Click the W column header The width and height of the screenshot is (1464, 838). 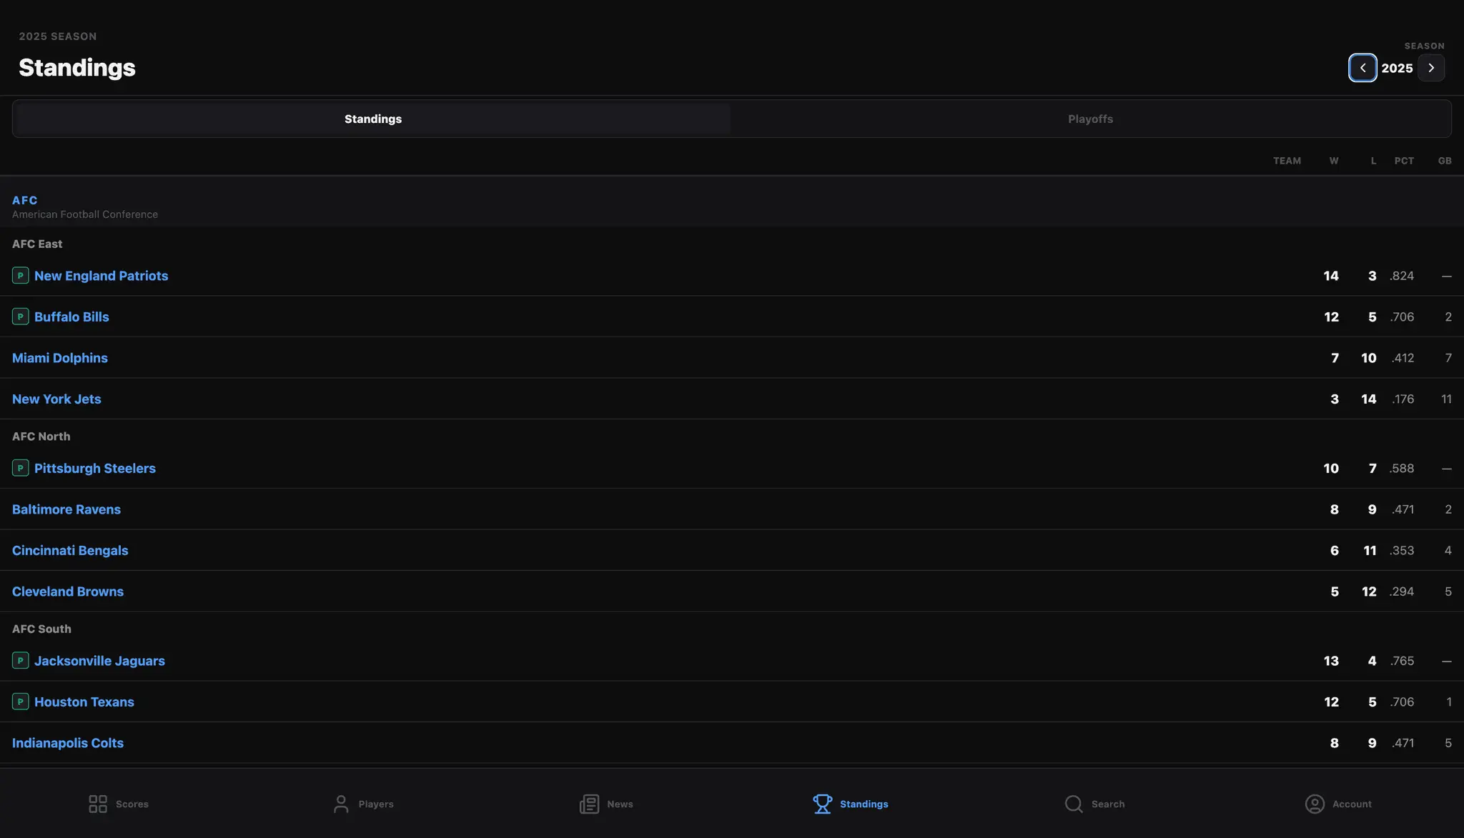[1334, 161]
